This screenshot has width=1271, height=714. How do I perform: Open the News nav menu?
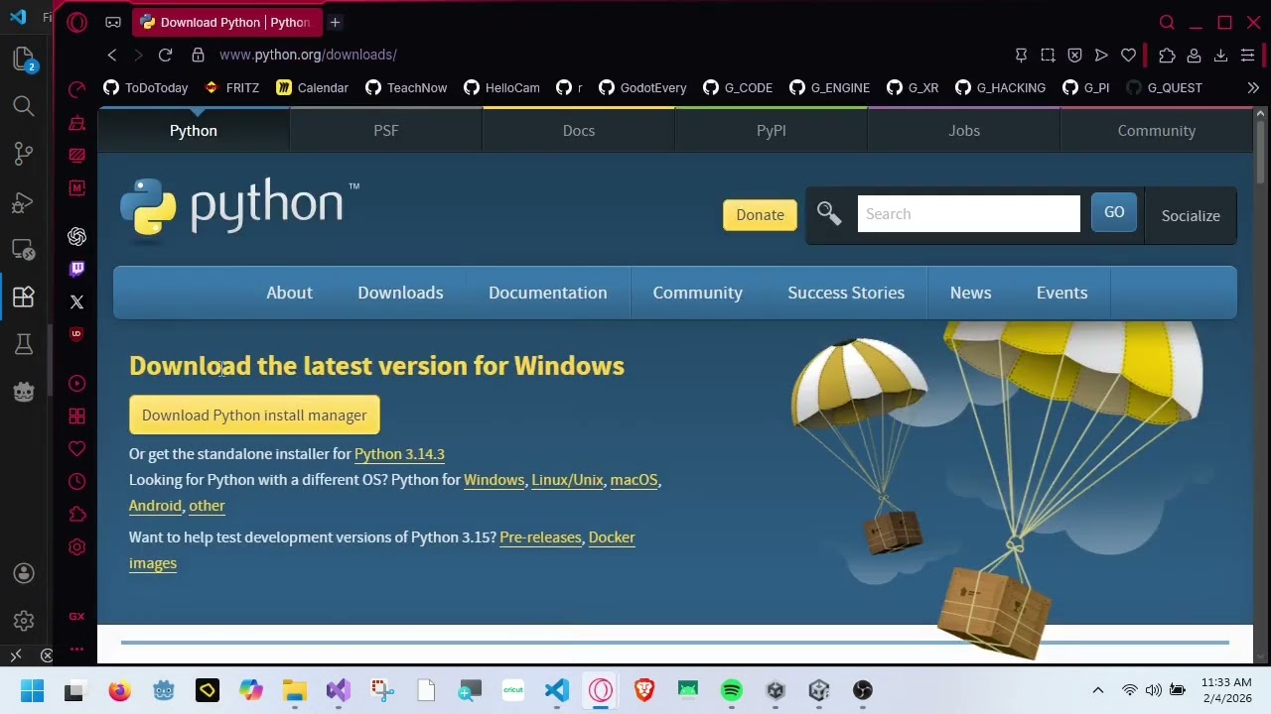tap(970, 293)
